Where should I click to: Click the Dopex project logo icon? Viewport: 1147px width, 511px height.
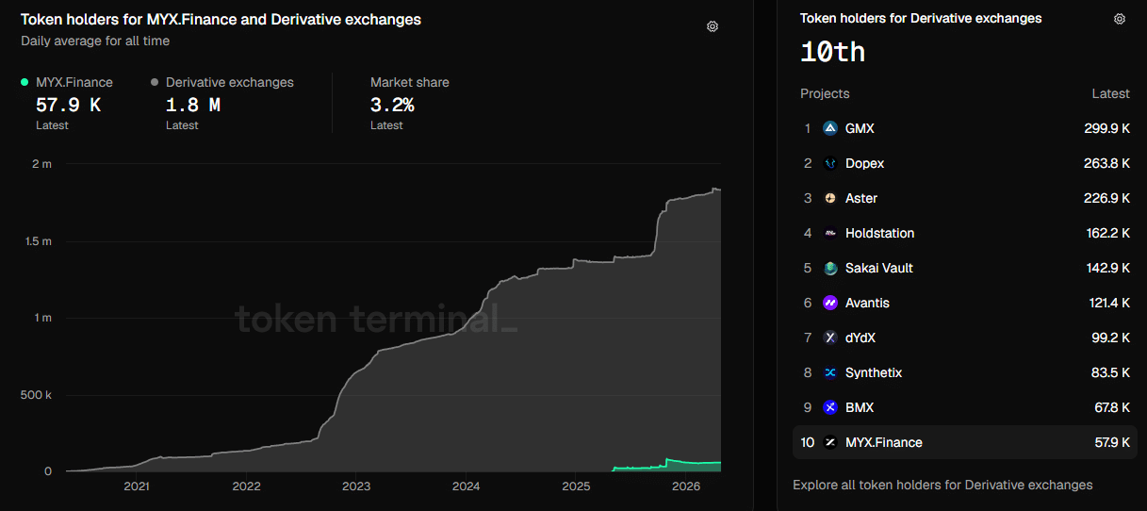830,163
